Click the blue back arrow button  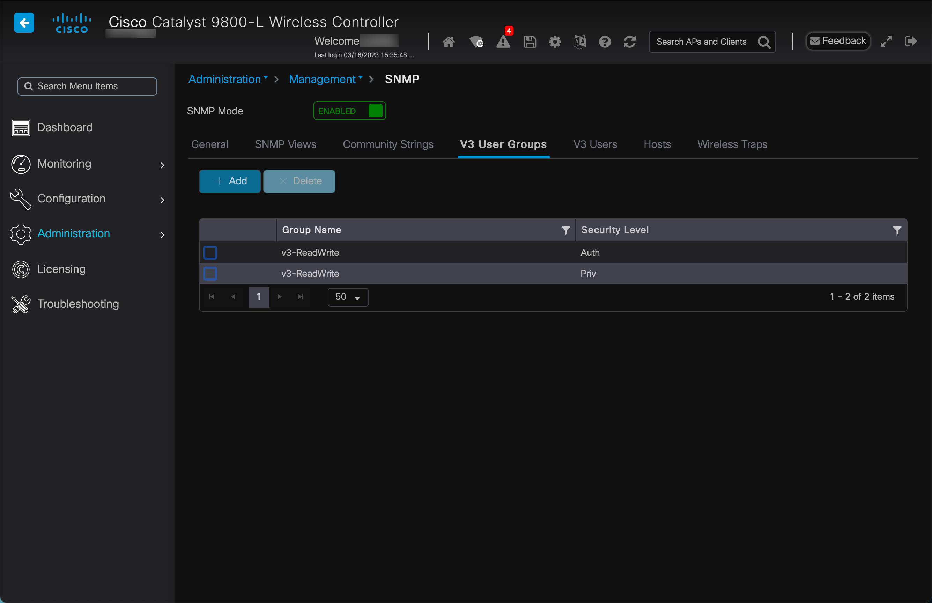pos(24,23)
